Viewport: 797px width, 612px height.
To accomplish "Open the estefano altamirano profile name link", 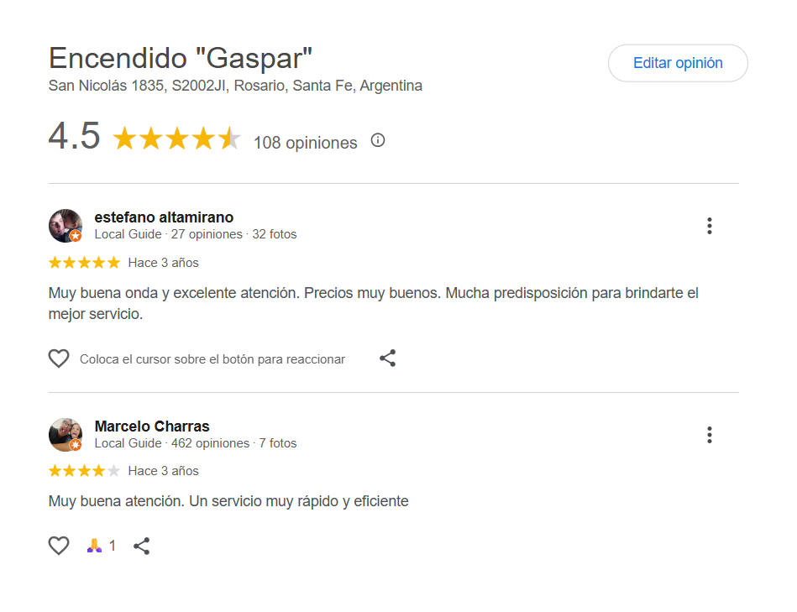I will coord(164,217).
